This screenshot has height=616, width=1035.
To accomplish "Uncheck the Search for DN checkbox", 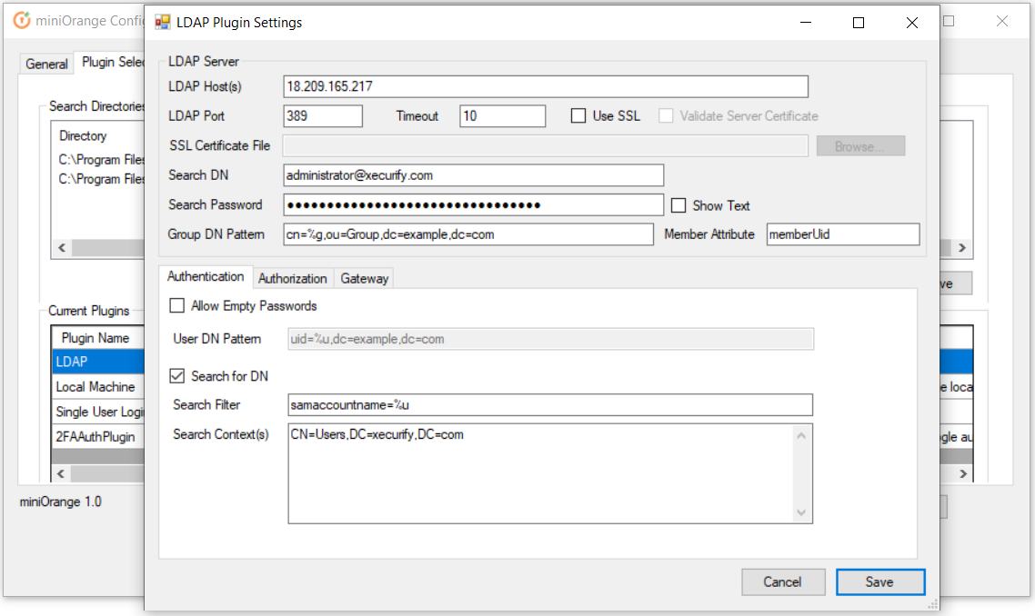I will coord(177,376).
